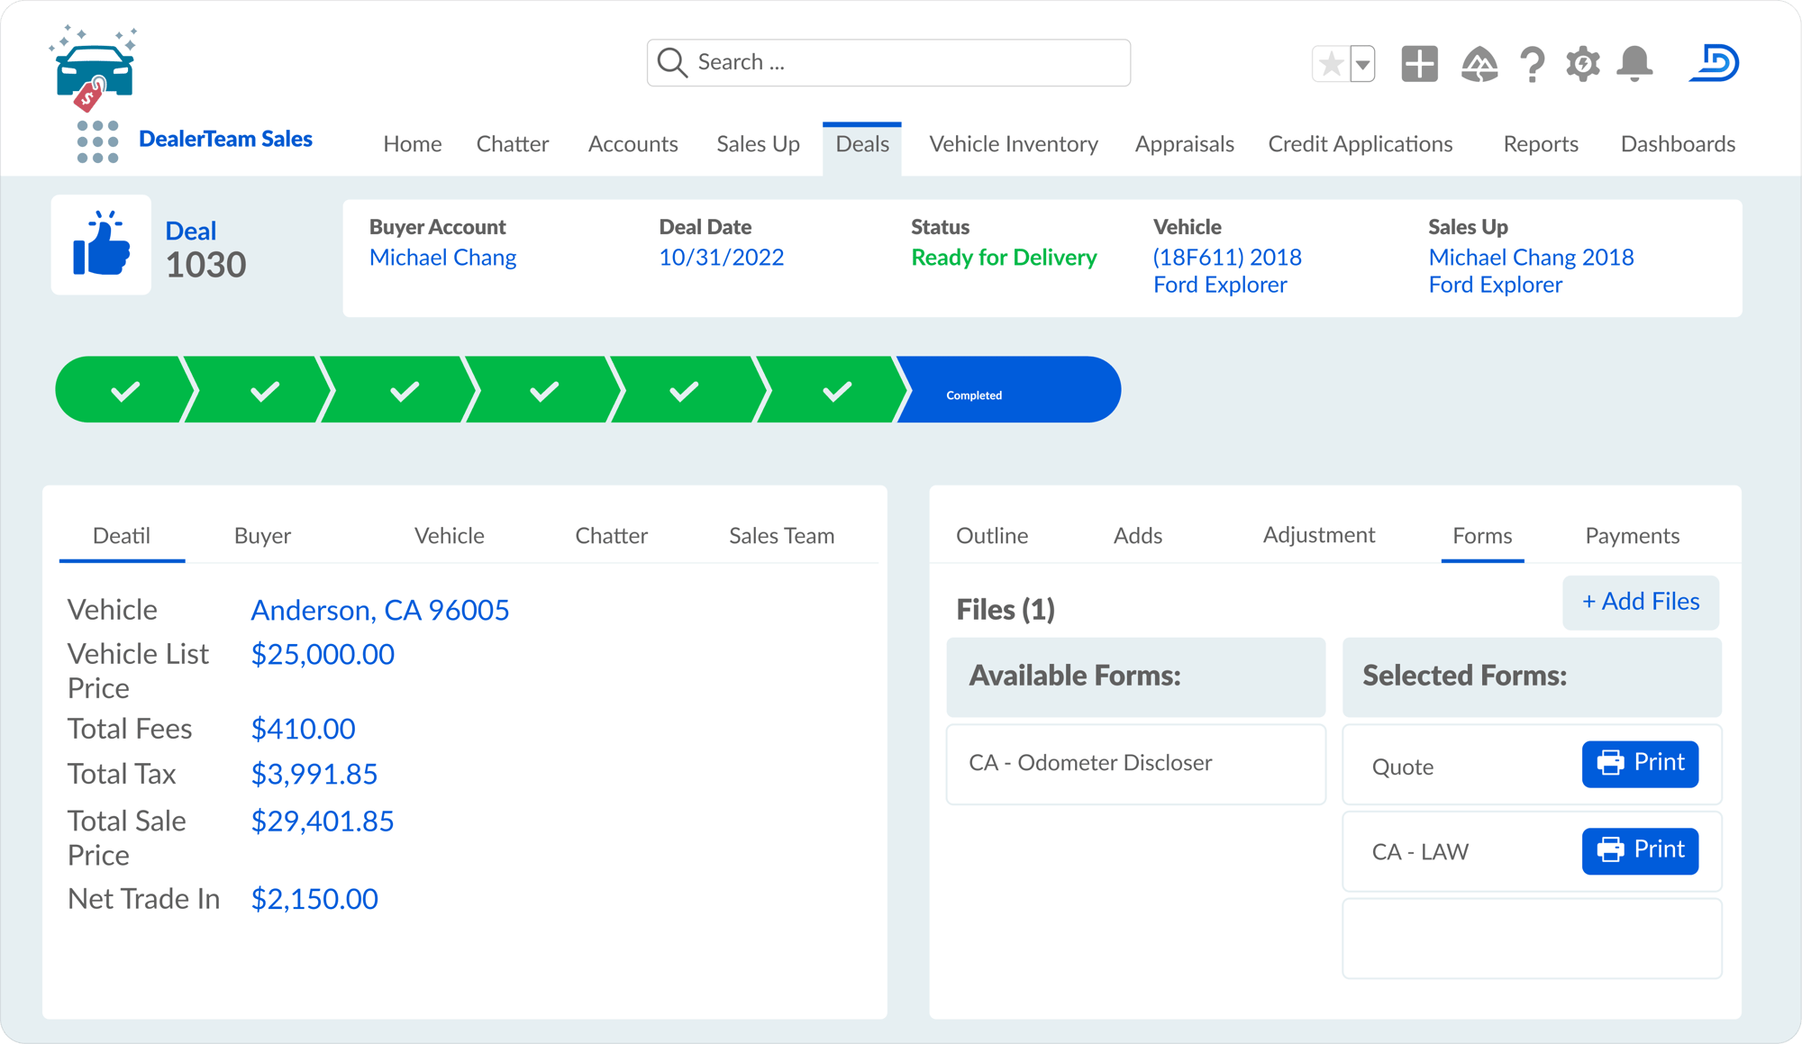1802x1044 pixels.
Task: Click the + Add Files button
Action: click(x=1641, y=602)
